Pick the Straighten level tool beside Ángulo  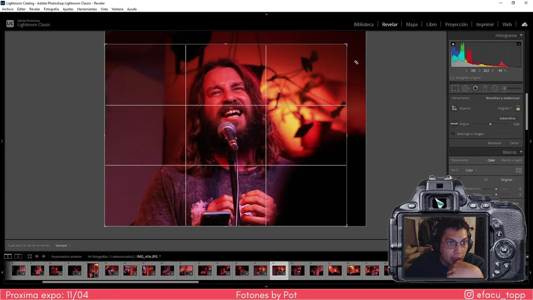click(454, 124)
